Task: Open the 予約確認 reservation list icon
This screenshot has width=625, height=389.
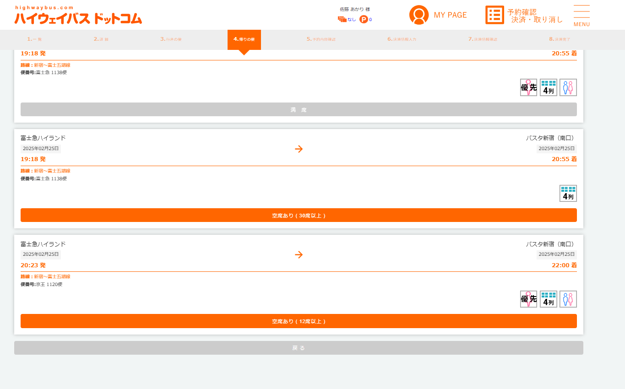Action: (495, 15)
